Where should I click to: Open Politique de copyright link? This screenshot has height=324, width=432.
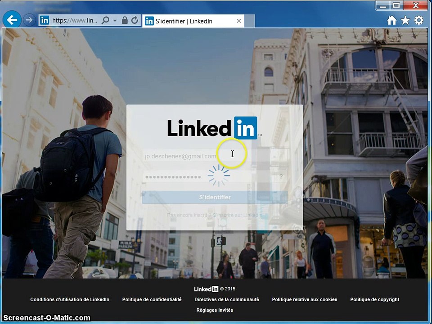tap(375, 300)
